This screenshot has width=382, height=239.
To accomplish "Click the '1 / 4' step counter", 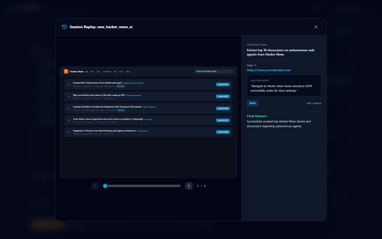I will 201,186.
